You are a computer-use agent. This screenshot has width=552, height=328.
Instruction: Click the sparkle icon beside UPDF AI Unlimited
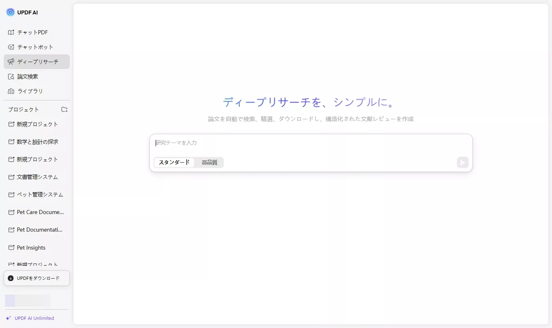coord(8,318)
